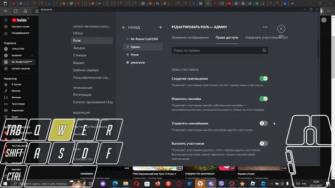Open Mr. Russia Cool subscription channel
The width and height of the screenshot is (335, 188).
(19, 62)
